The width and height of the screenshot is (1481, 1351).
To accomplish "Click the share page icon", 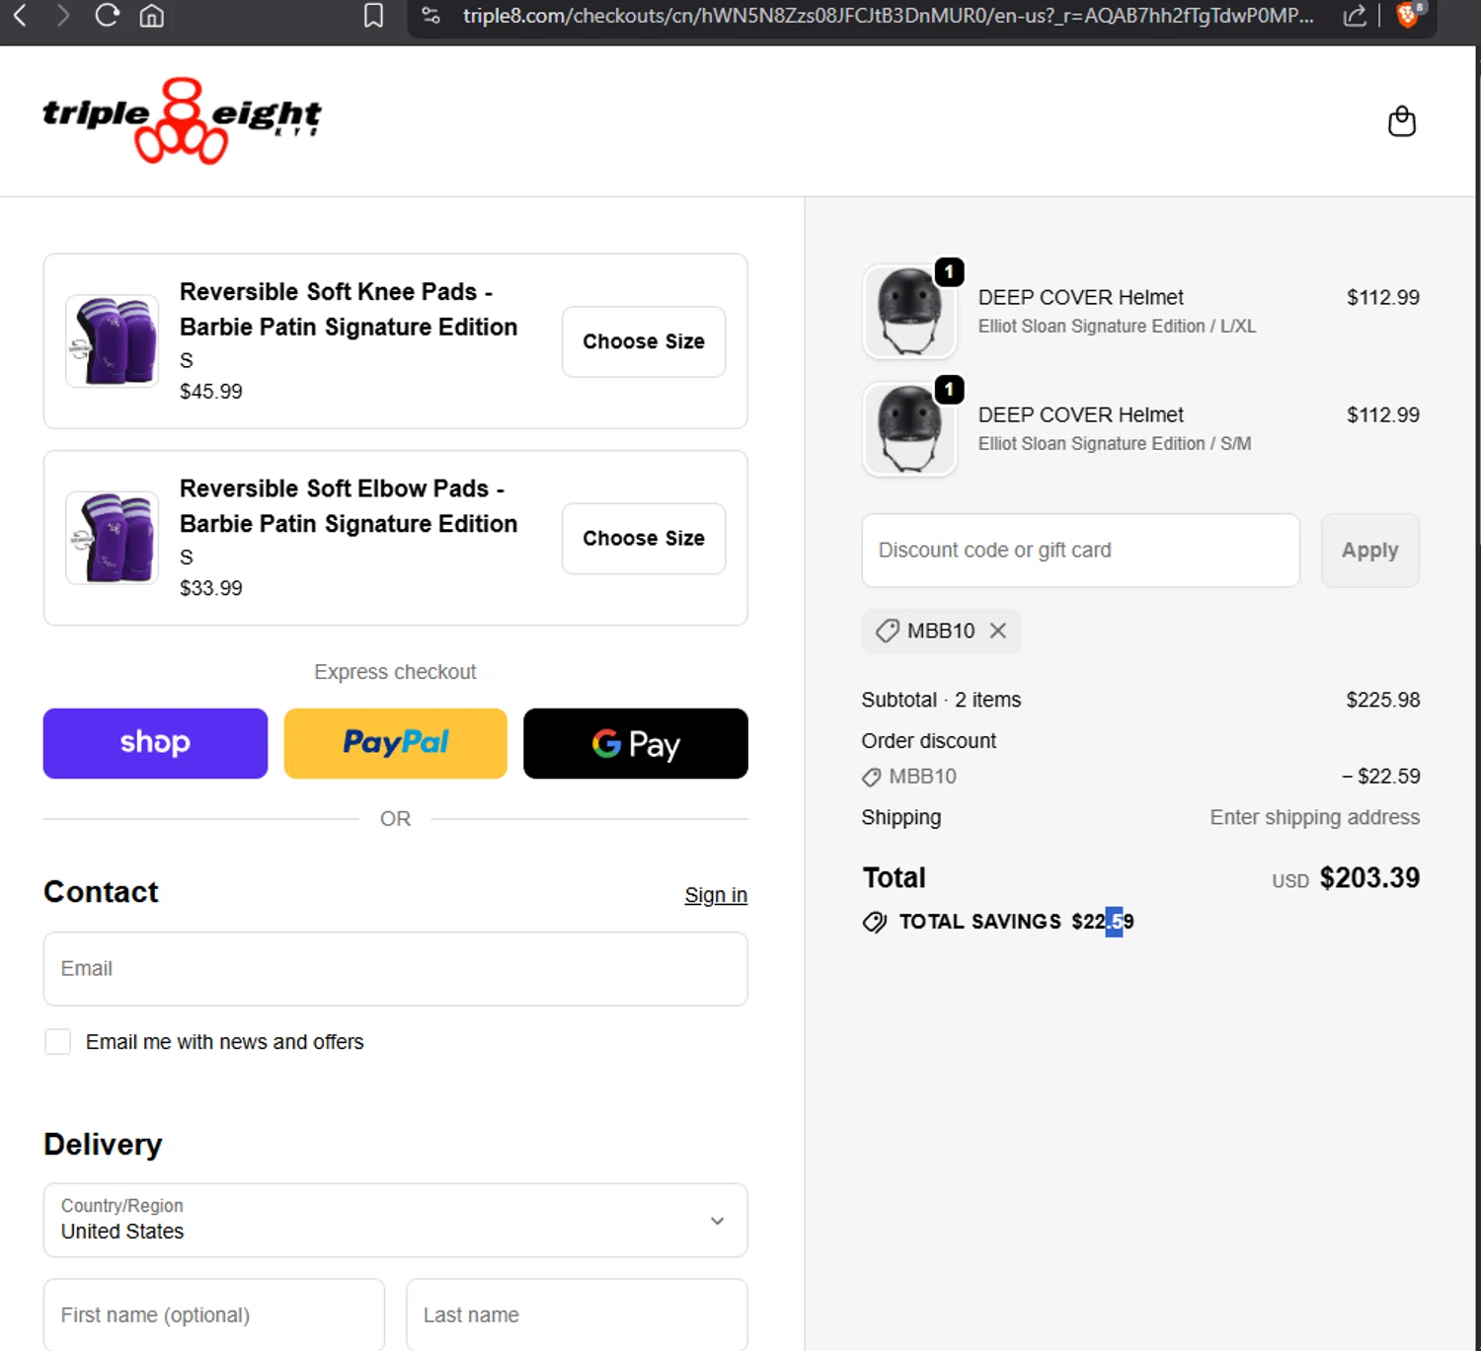I will (1355, 15).
